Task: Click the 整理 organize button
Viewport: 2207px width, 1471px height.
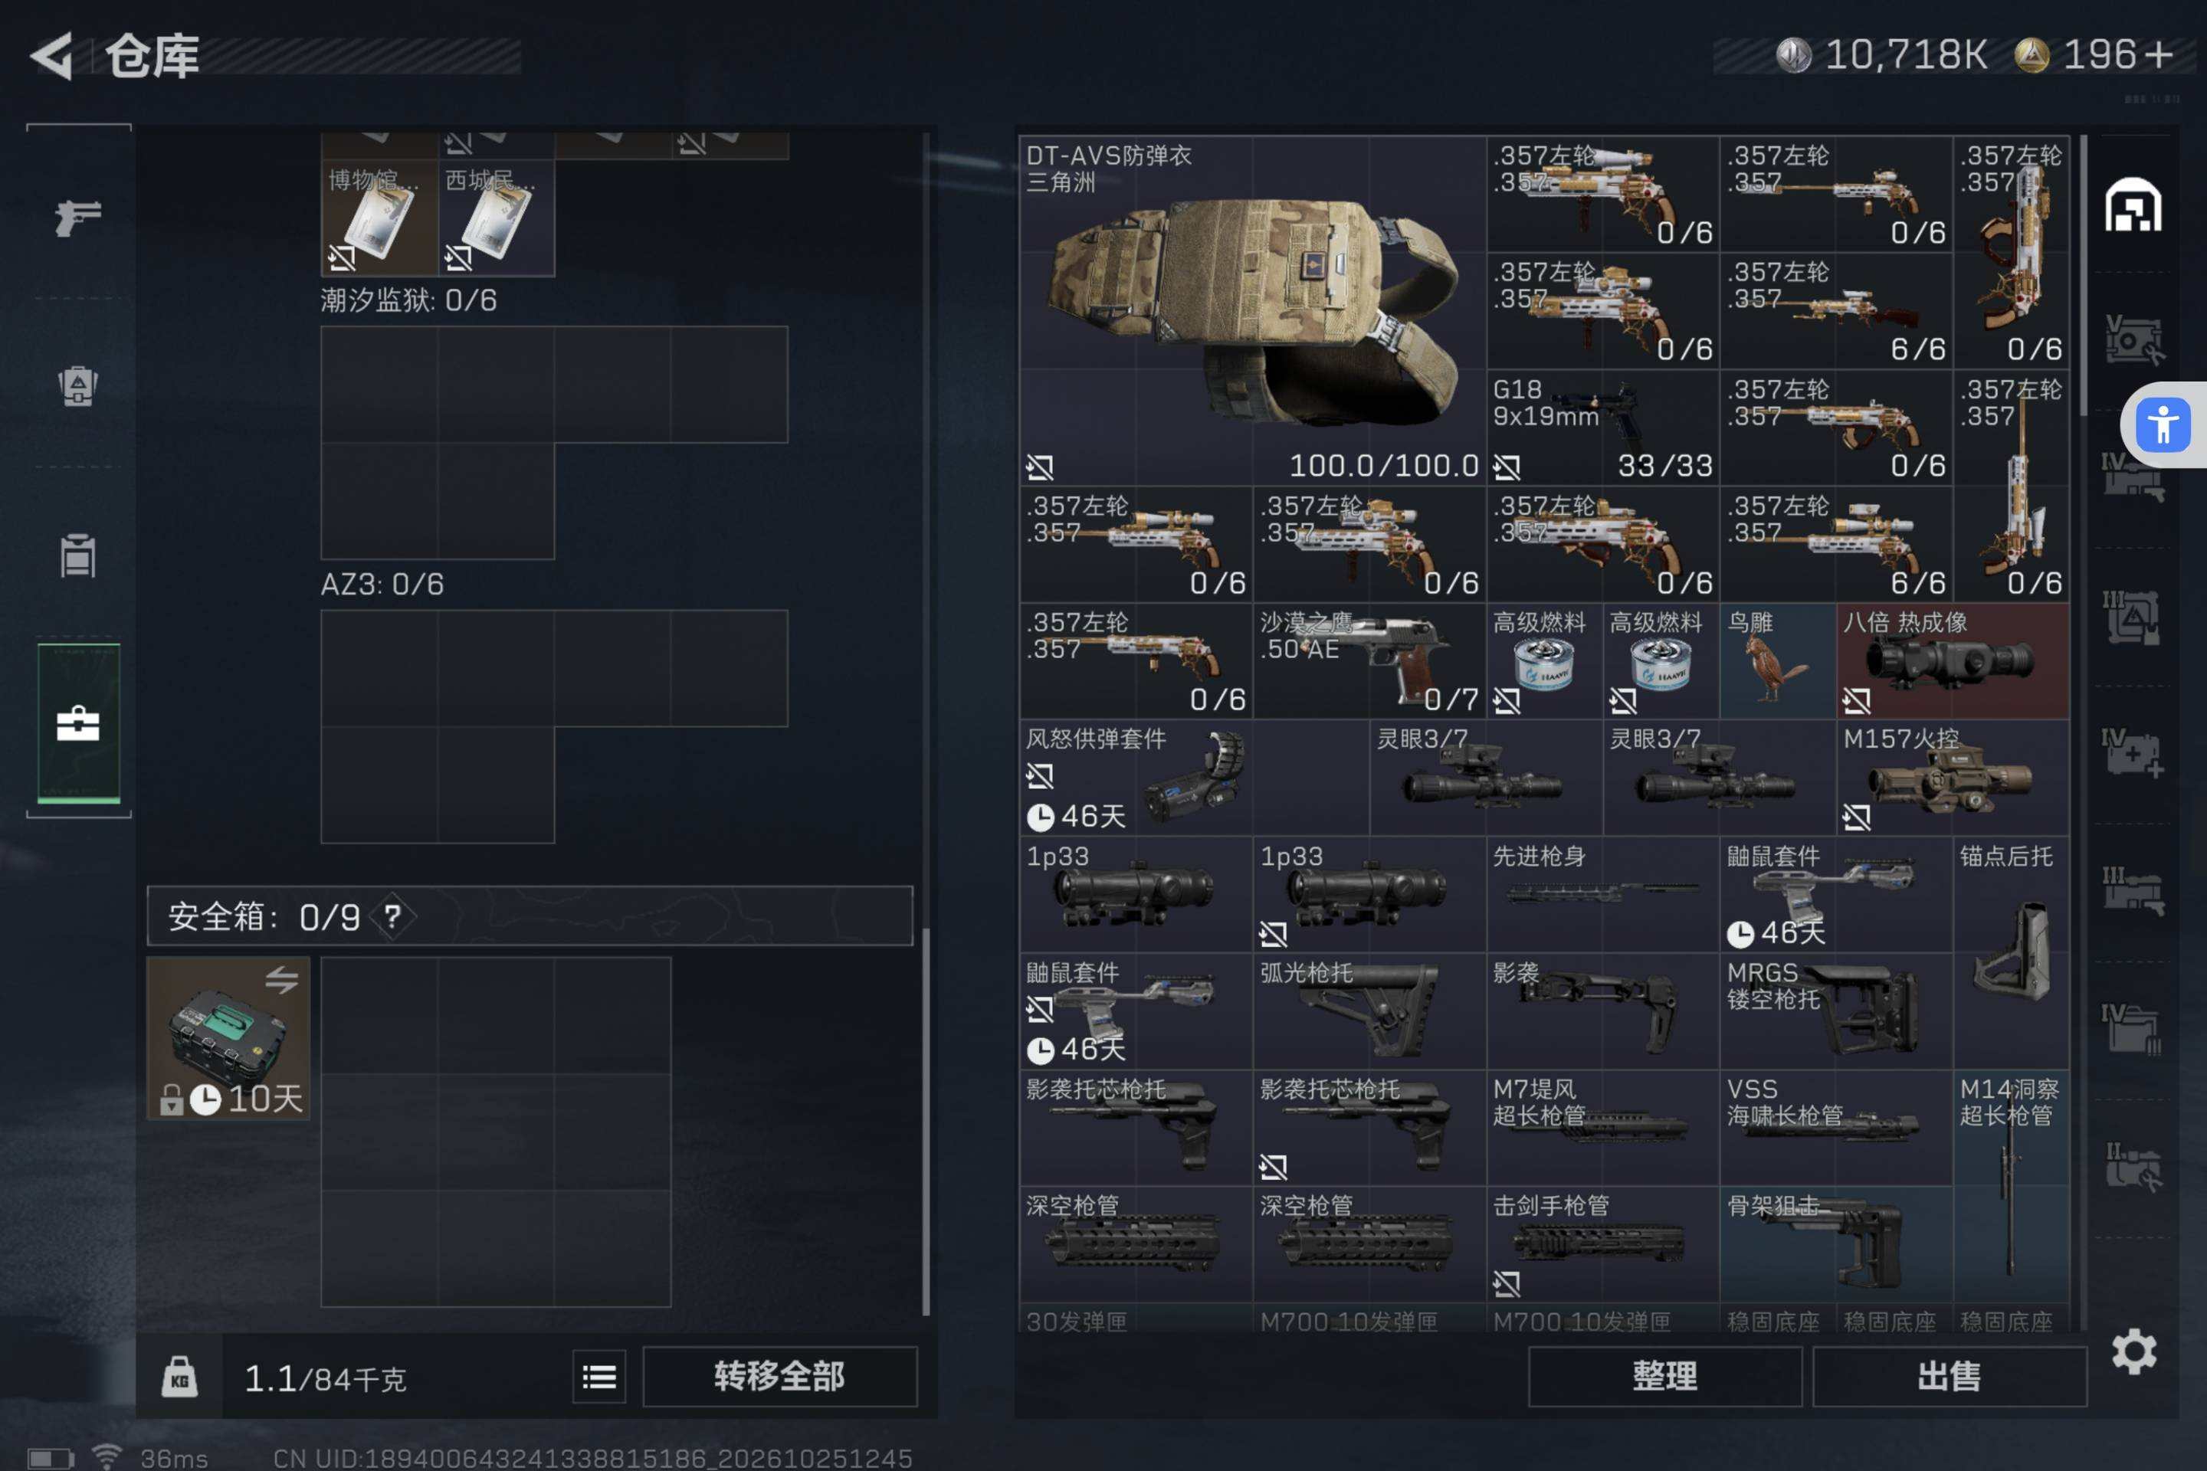Action: (x=1664, y=1376)
